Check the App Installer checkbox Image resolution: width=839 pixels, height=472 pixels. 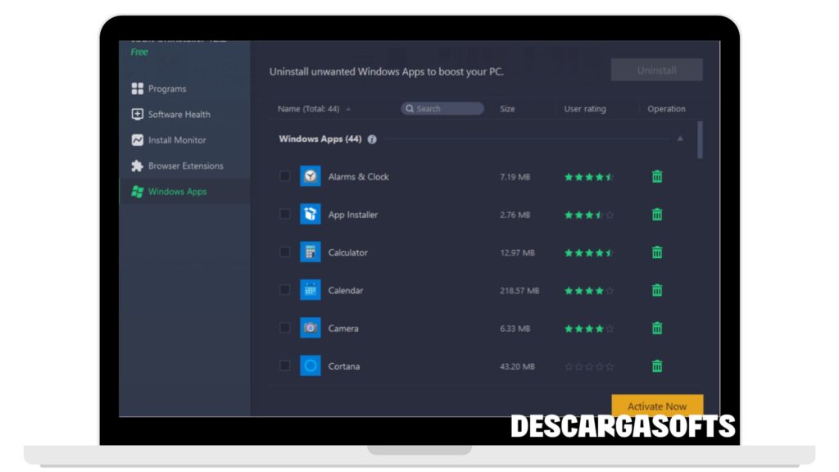(284, 214)
